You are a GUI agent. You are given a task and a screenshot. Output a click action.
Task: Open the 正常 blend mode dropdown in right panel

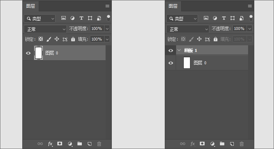pyautogui.click(x=187, y=29)
